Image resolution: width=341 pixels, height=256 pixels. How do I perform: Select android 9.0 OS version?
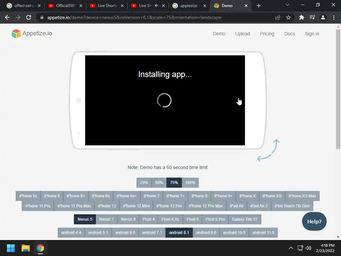point(206,232)
